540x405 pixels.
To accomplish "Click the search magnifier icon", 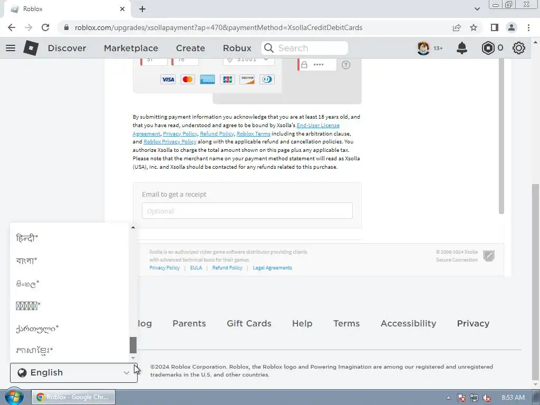I will coord(269,48).
